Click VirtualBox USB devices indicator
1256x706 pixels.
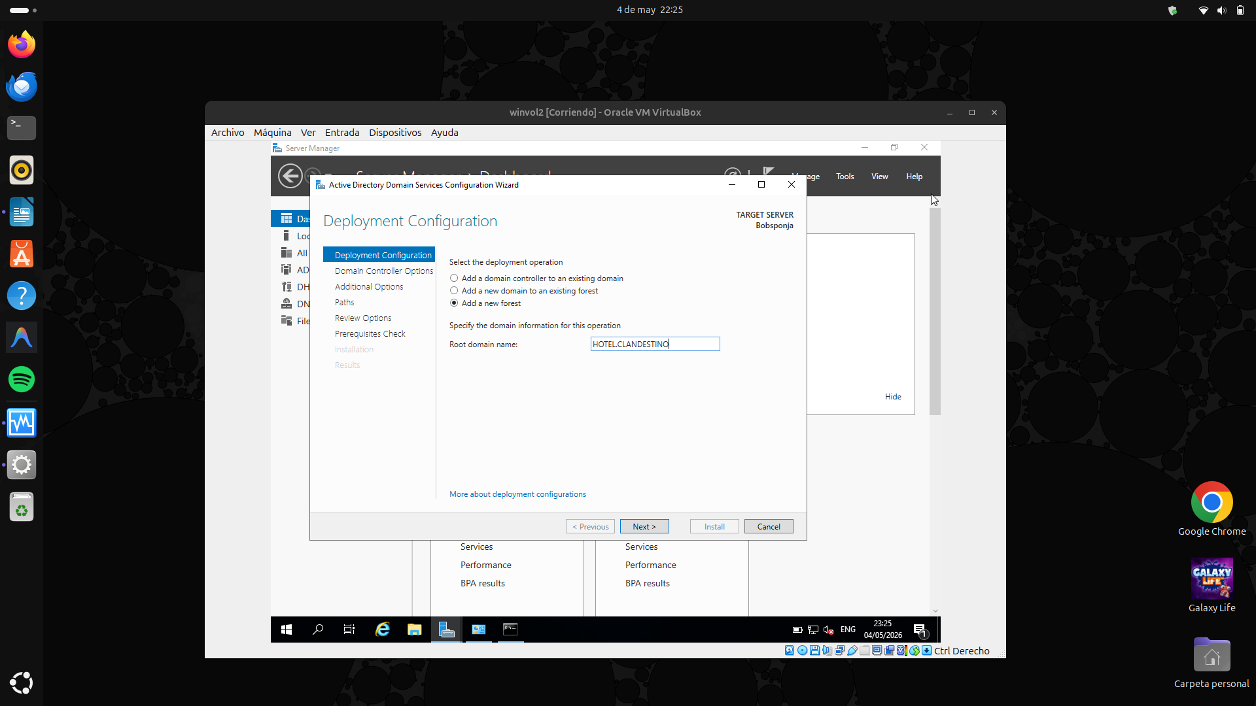852,650
